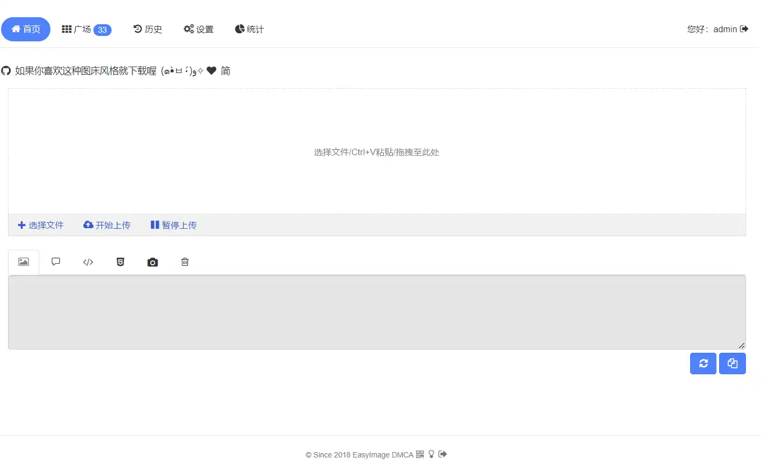Click the copy-all links button

732,364
